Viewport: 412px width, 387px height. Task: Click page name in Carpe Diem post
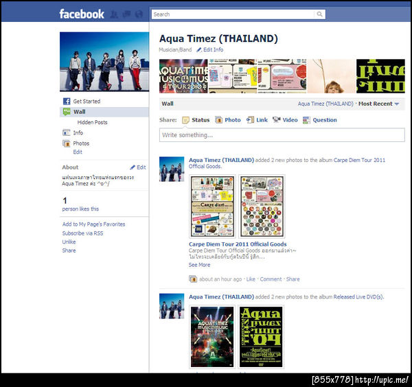[221, 160]
